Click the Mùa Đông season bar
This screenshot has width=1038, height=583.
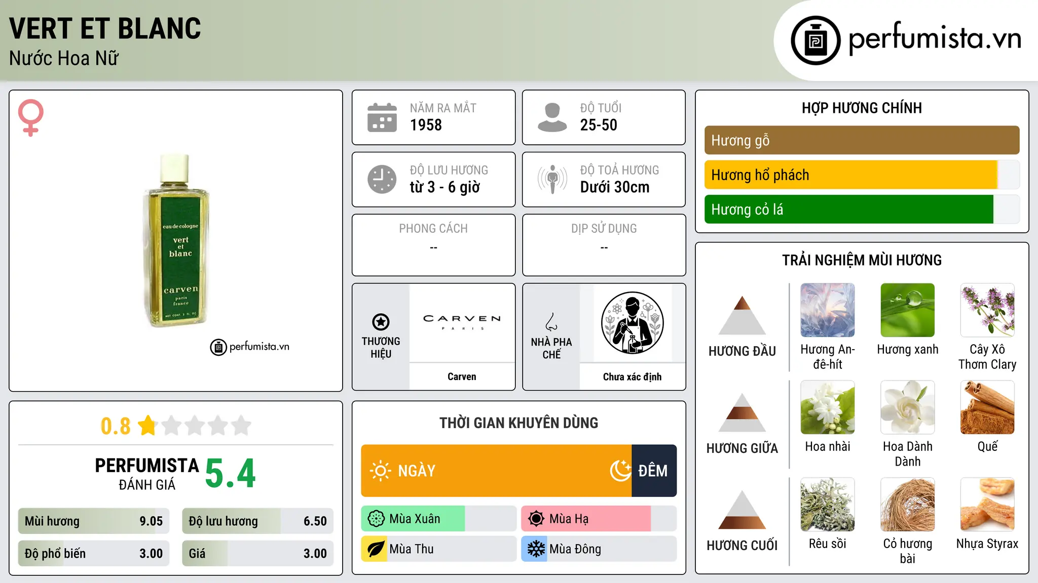click(x=599, y=549)
